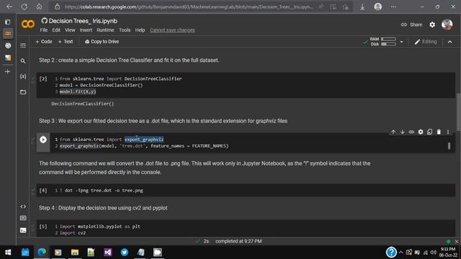The image size is (461, 259).
Task: Click the page vertical scrollbar
Action: 458,112
